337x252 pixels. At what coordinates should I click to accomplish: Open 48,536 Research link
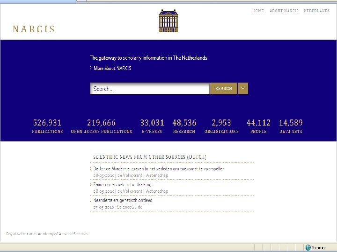point(184,126)
